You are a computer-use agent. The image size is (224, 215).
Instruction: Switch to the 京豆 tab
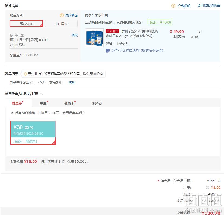(44, 103)
